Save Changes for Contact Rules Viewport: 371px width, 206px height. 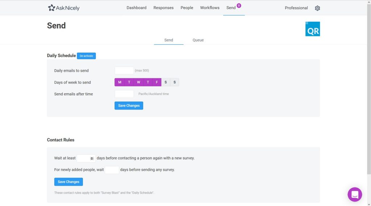coord(68,182)
